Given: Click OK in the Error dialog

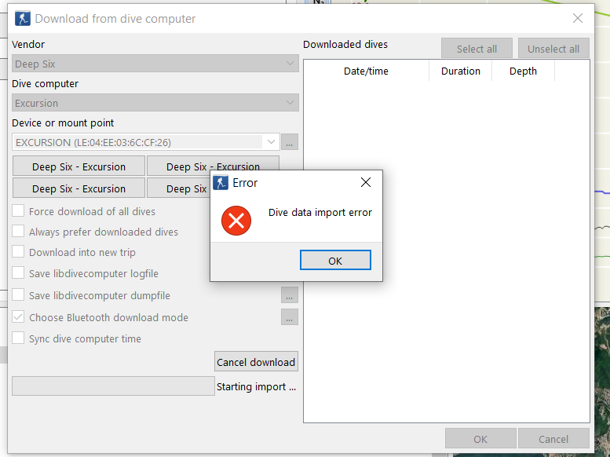Looking at the screenshot, I should 335,261.
